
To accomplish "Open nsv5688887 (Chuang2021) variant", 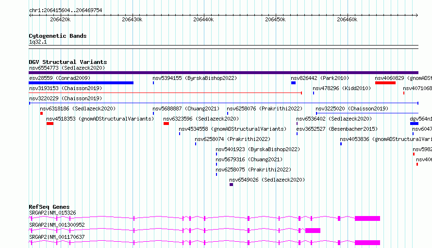I will pos(186,108).
